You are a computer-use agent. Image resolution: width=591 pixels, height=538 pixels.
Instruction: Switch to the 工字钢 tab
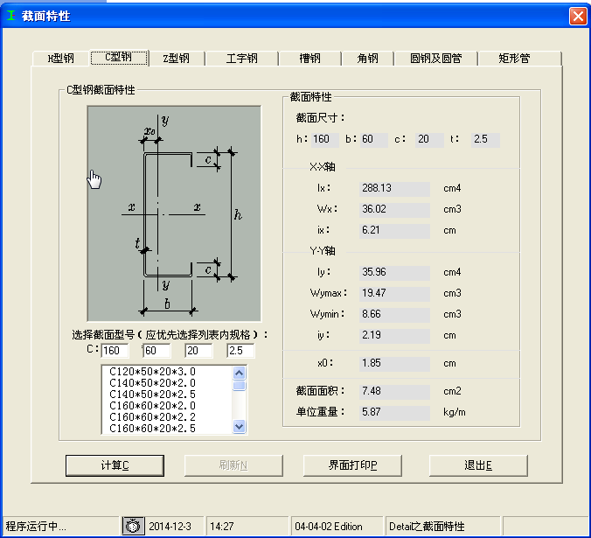tap(241, 59)
